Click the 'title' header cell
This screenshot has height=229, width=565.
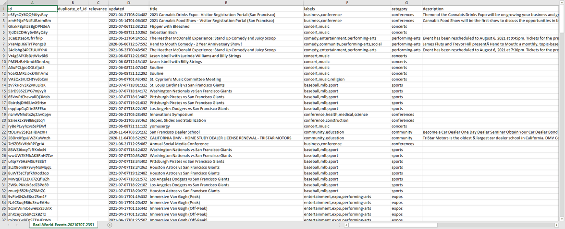pos(226,9)
